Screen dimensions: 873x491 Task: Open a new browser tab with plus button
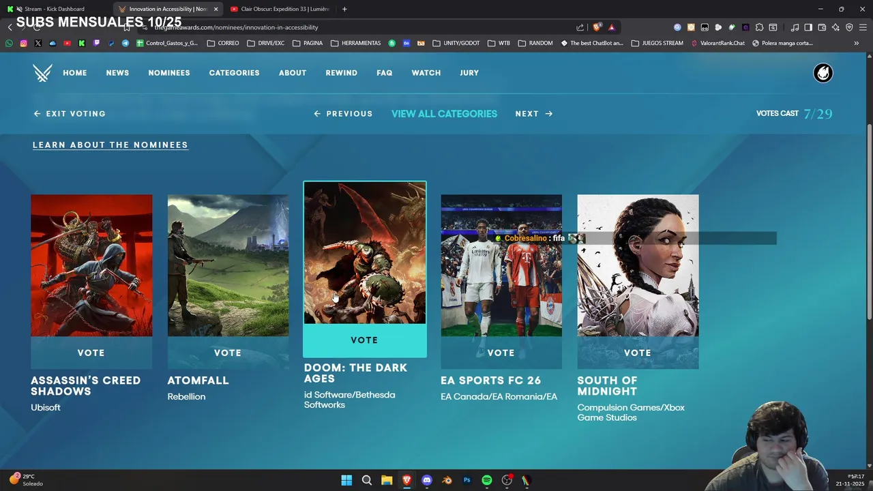[x=344, y=9]
